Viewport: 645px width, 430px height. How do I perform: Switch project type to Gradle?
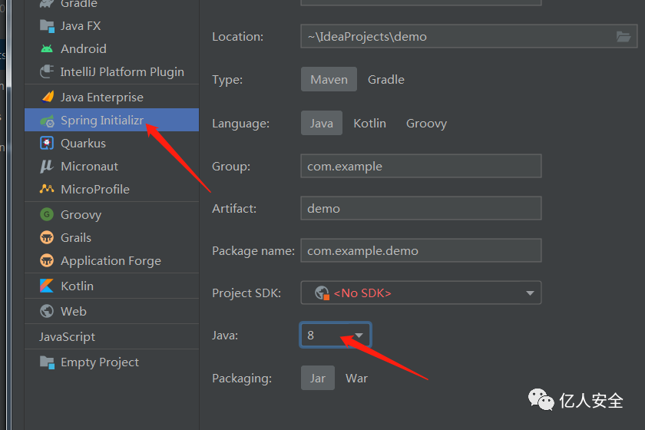tap(385, 80)
